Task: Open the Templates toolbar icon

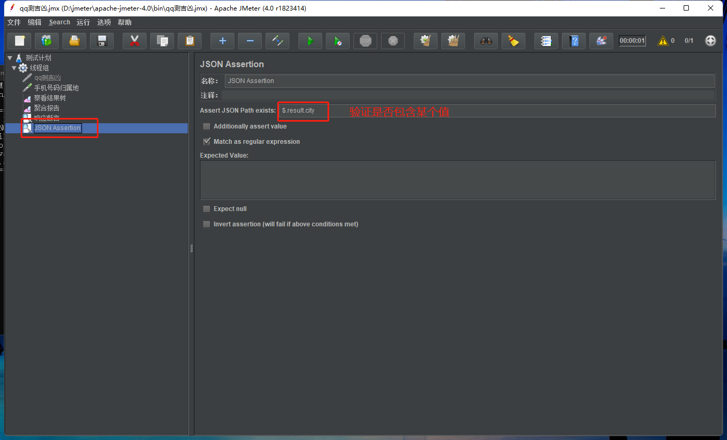Action: (x=47, y=41)
